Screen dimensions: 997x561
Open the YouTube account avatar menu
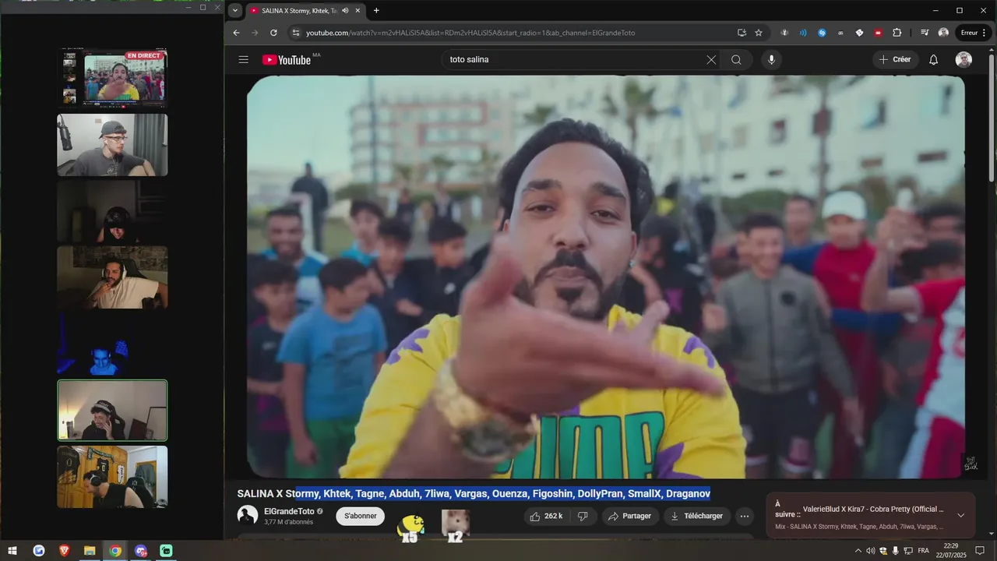964,60
